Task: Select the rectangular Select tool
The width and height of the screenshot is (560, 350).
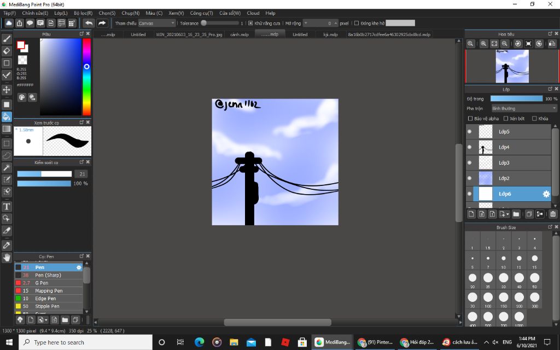Action: 7,144
